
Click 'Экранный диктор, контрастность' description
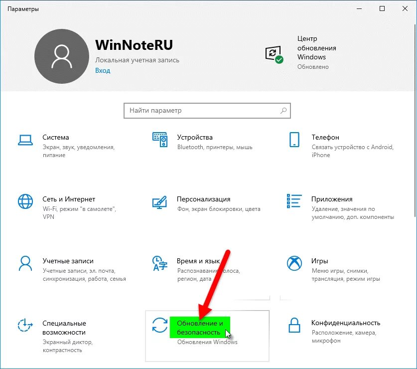coord(68,346)
